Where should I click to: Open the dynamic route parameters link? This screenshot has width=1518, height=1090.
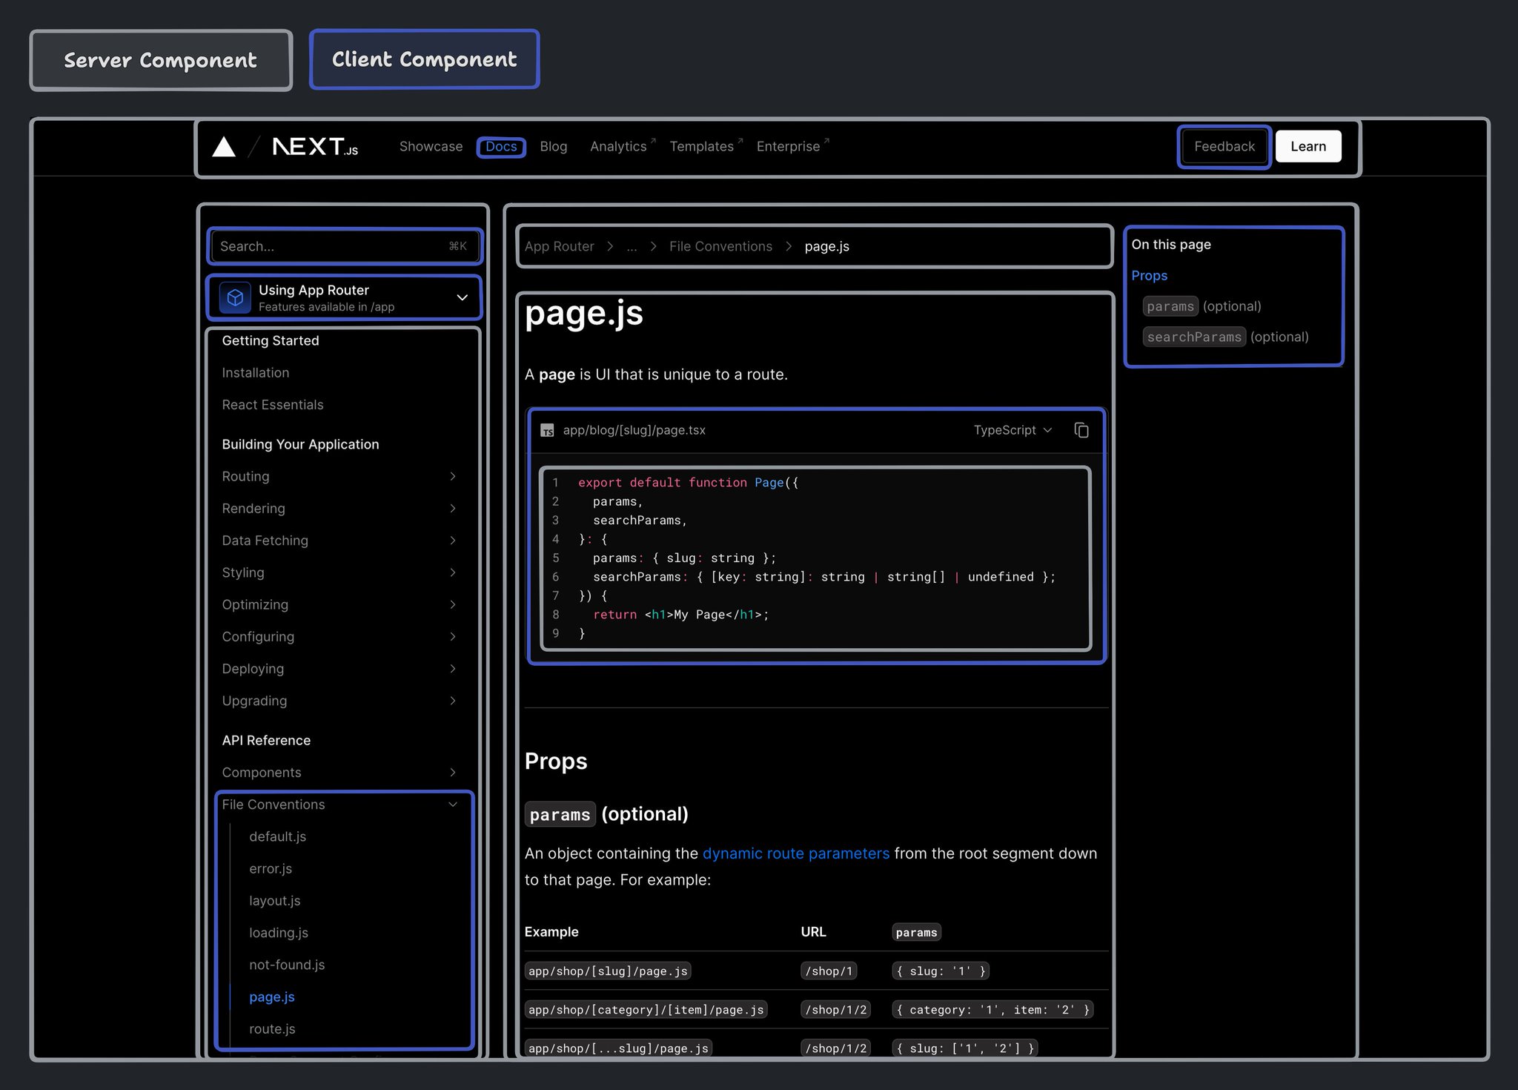click(796, 853)
